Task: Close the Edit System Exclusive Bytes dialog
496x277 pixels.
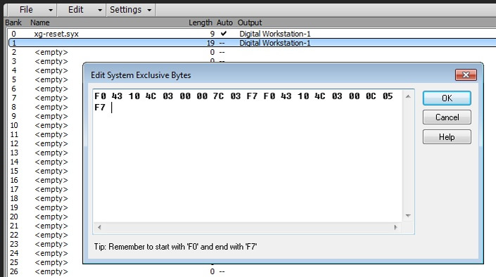Action: coord(466,75)
